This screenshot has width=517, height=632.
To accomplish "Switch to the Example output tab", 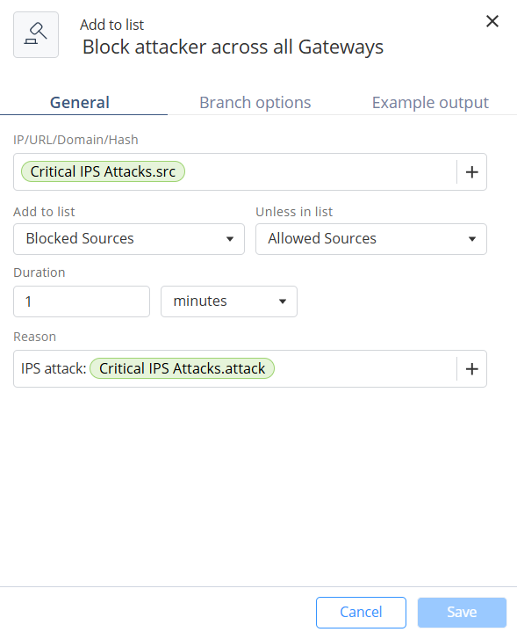I will coord(430,102).
